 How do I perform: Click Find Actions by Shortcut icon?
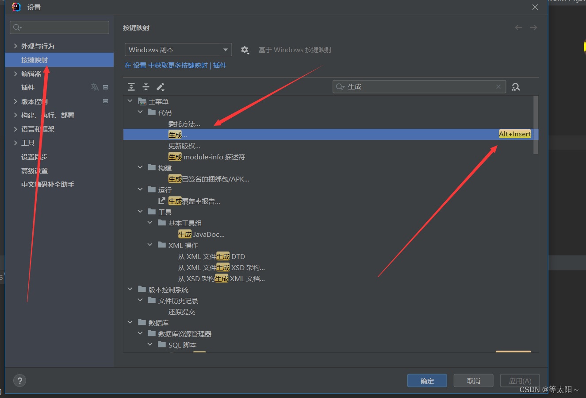click(x=516, y=87)
